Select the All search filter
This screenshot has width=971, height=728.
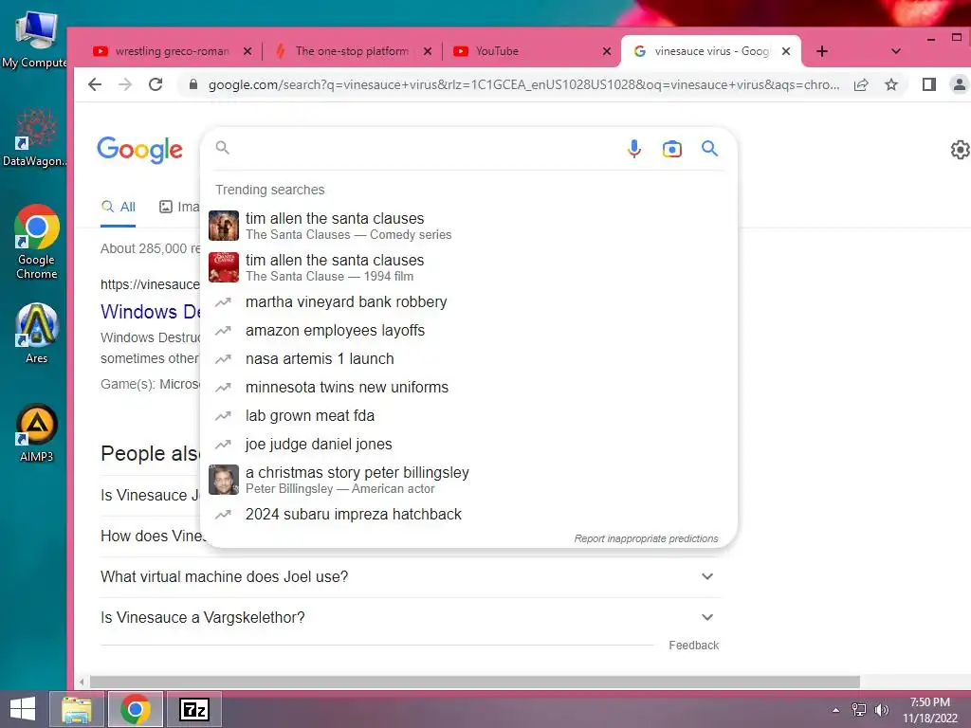(119, 207)
